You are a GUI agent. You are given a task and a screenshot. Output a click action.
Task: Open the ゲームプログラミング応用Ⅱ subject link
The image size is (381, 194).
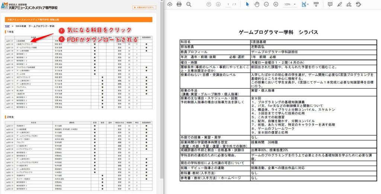pos(26,162)
